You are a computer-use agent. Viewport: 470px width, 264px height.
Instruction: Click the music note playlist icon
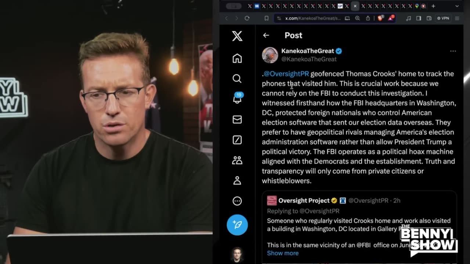pos(408,18)
